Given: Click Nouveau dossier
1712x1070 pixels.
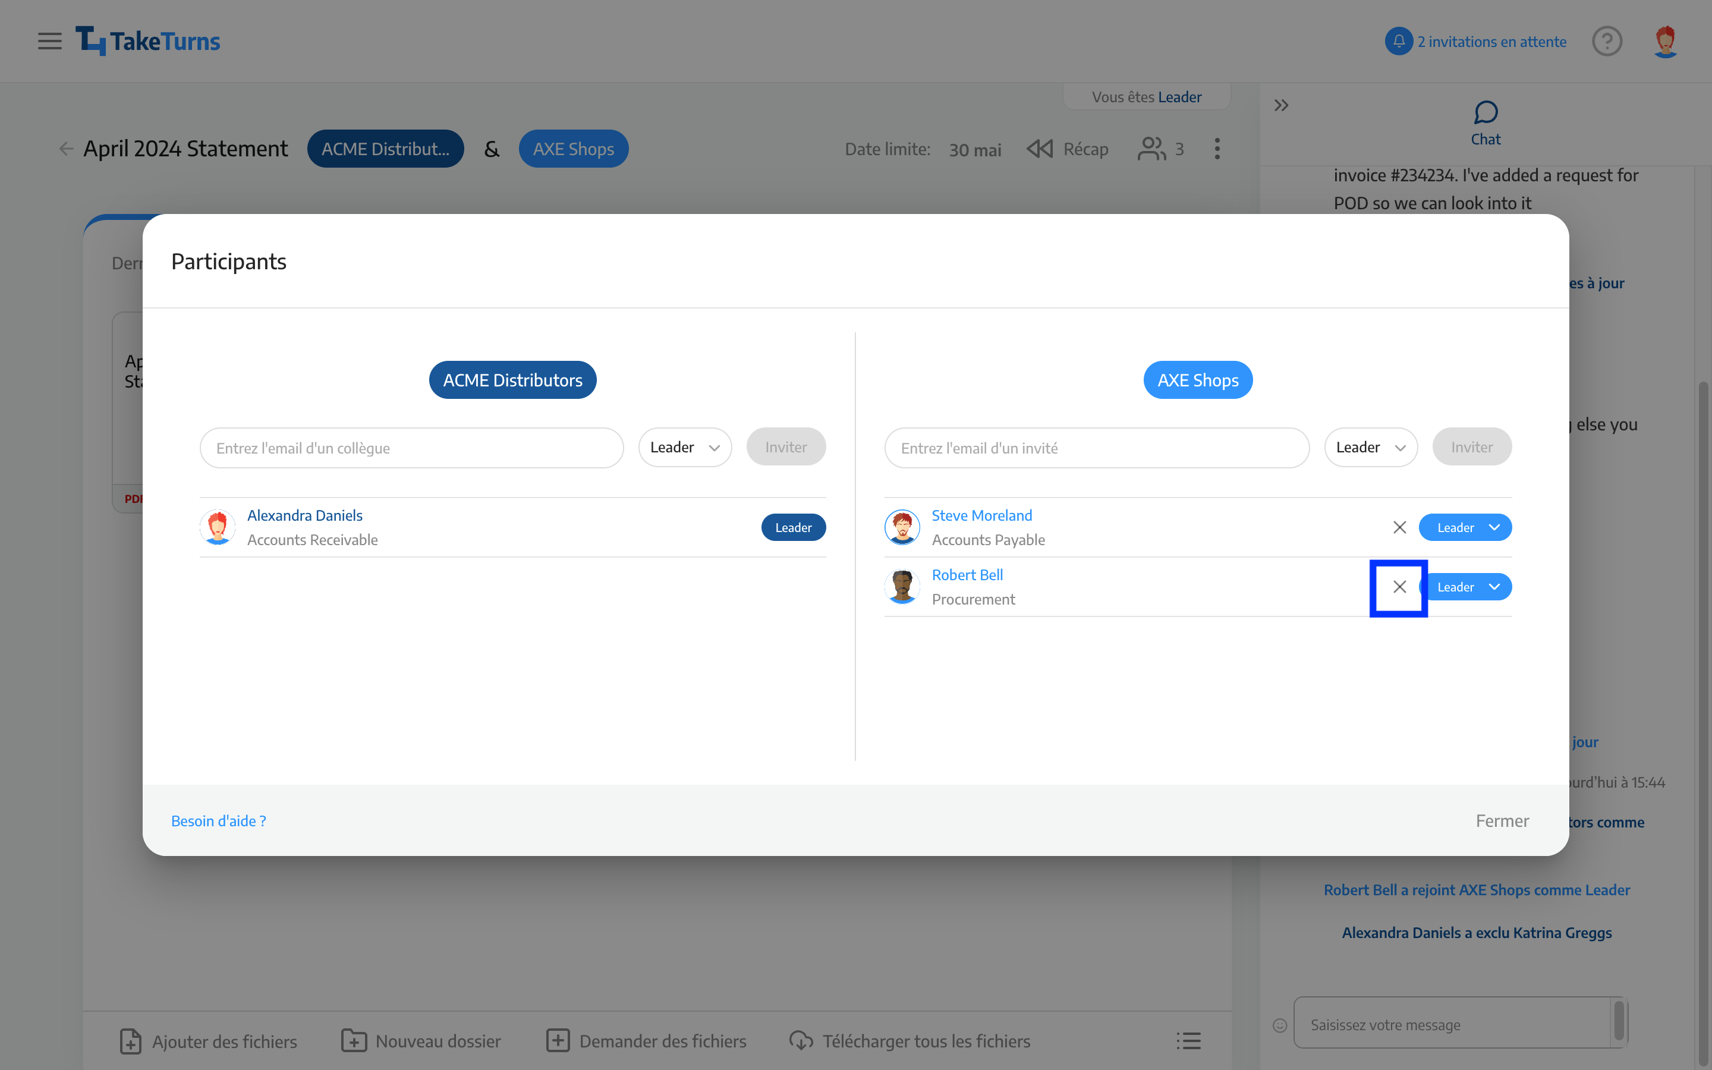Looking at the screenshot, I should [x=421, y=1041].
